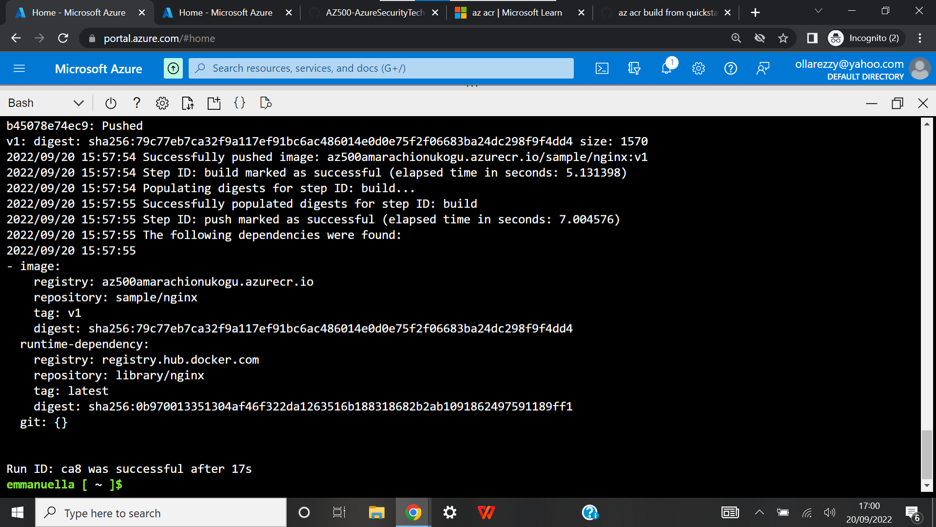Open a new Cloud Shell session
Viewport: 936px width, 527px height.
point(214,103)
